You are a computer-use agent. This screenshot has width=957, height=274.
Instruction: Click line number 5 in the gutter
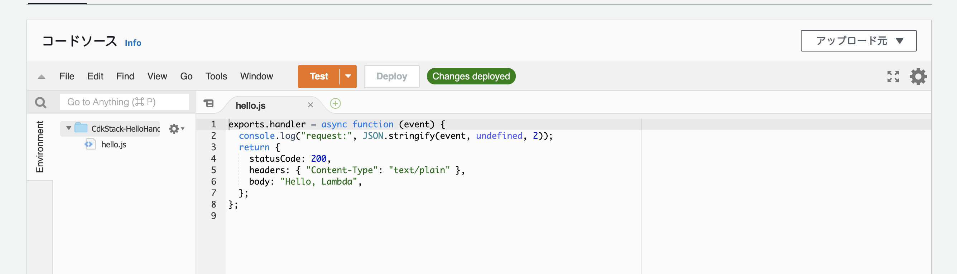click(x=213, y=170)
